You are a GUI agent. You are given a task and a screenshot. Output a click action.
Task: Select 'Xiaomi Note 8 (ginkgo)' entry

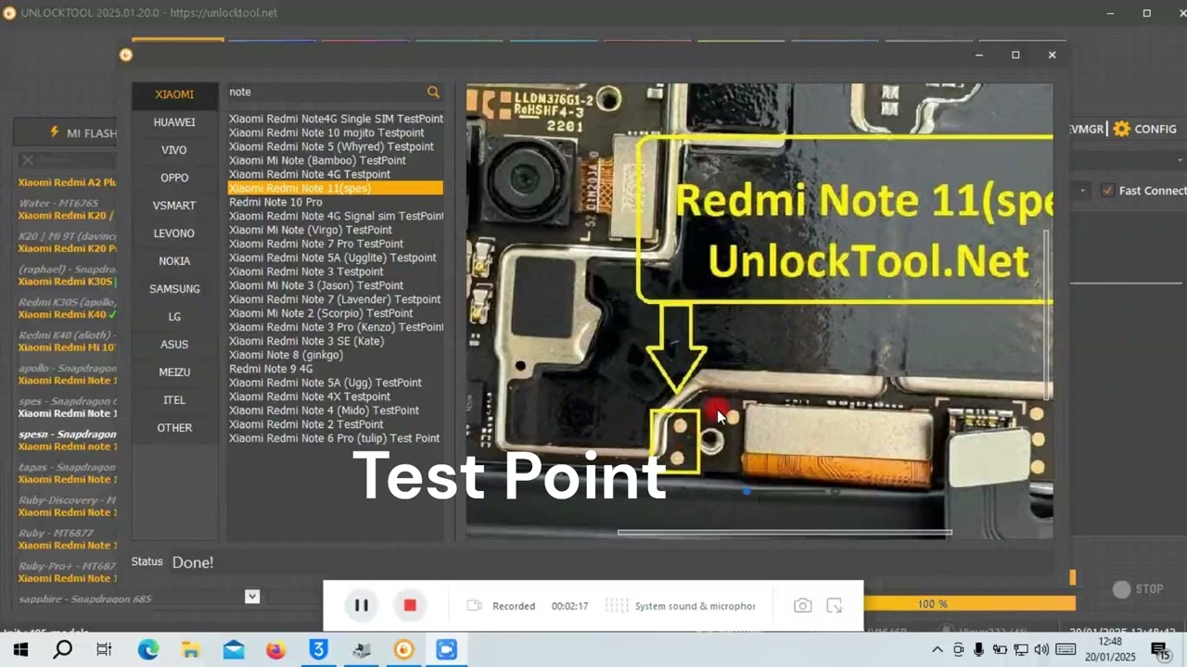click(x=336, y=355)
